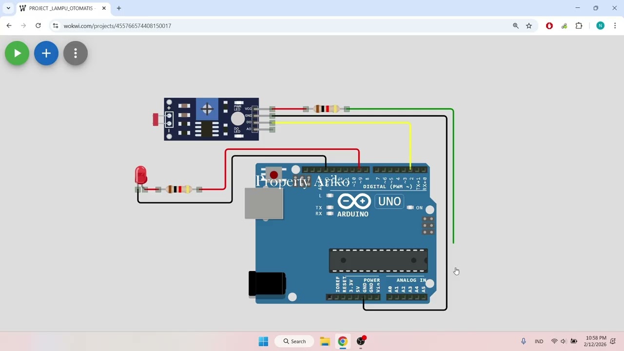The width and height of the screenshot is (624, 351).
Task: Open the three-dot options menu in Wokwi
Action: coord(76,53)
